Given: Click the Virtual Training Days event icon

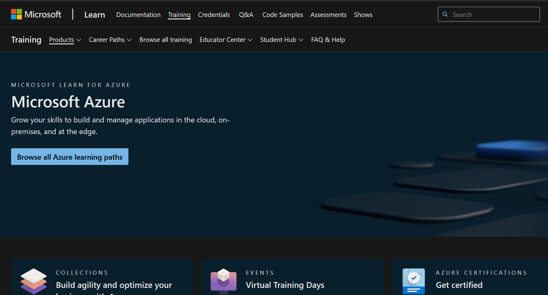Looking at the screenshot, I should (223, 280).
